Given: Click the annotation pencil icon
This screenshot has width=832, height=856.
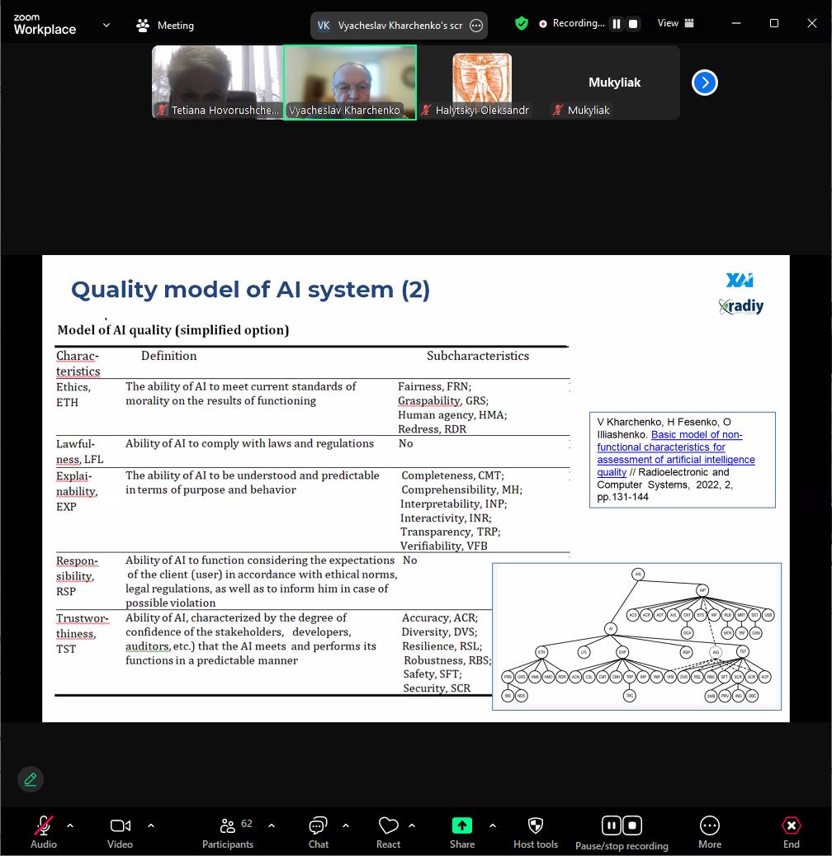Looking at the screenshot, I should click(31, 779).
